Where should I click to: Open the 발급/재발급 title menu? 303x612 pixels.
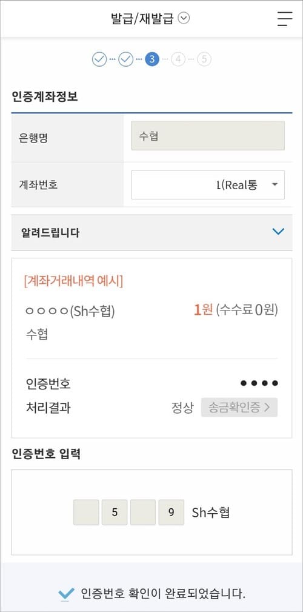[150, 19]
